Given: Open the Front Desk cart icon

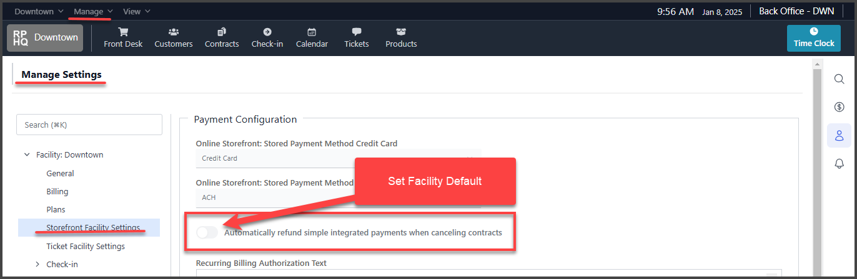Looking at the screenshot, I should click(x=123, y=32).
